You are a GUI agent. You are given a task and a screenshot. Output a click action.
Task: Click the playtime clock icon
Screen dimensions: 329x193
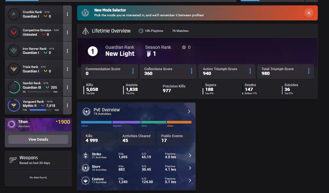[x=141, y=31]
